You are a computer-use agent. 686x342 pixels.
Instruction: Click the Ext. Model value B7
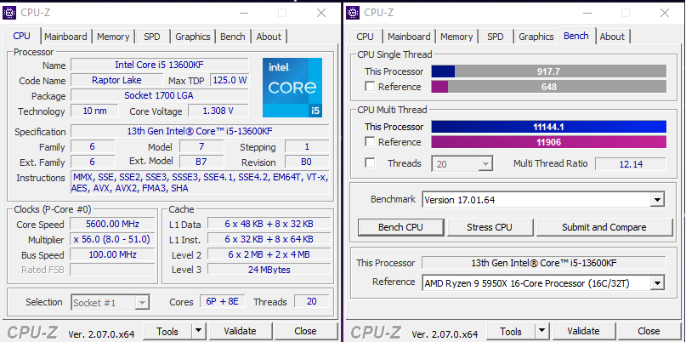pos(201,162)
